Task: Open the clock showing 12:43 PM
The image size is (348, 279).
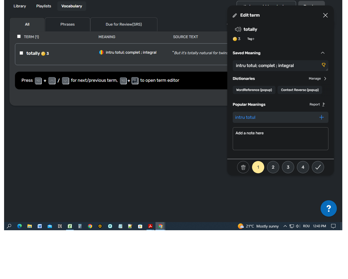Action: 319,226
